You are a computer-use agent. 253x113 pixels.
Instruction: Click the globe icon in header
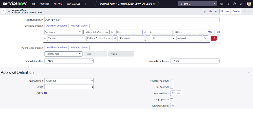tap(222, 4)
